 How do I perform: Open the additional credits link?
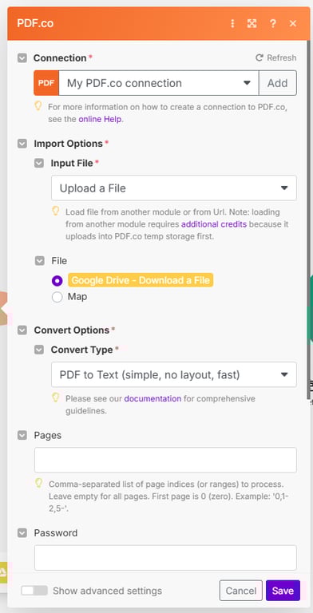click(214, 224)
